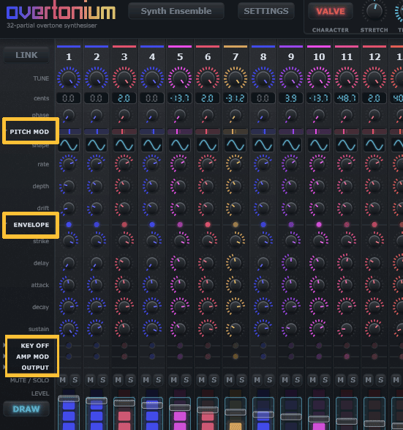Click the phase knob of partial 2
This screenshot has height=430, width=403.
pos(97,115)
